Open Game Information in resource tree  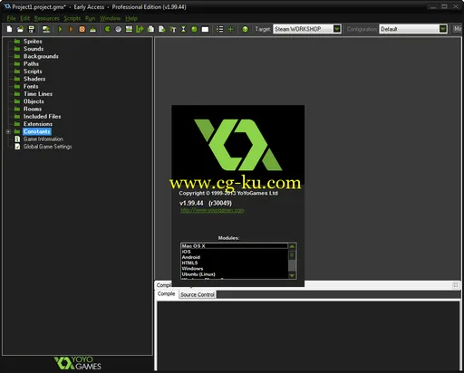(43, 139)
